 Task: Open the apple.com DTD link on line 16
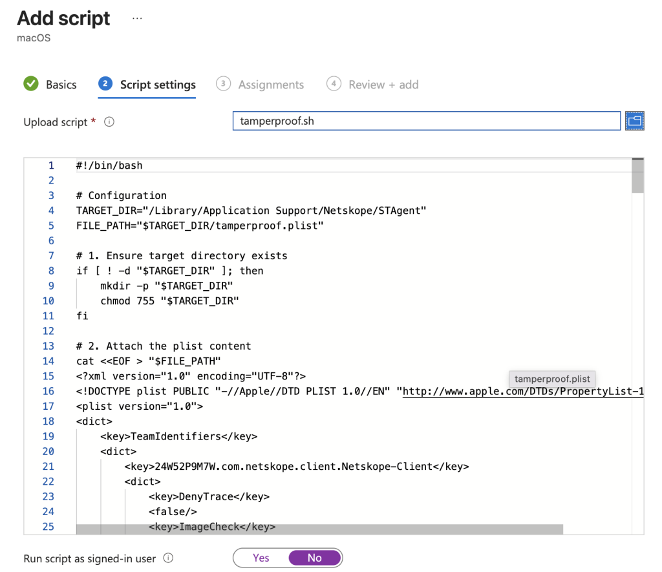point(522,391)
